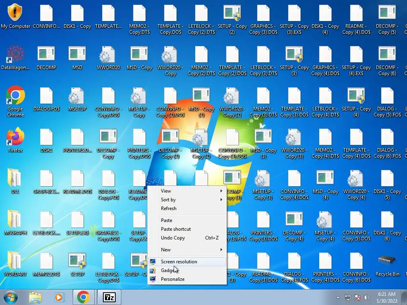Select the DIALOG - Copy.FO$ file
This screenshot has height=305, width=407.
pyautogui.click(x=108, y=184)
